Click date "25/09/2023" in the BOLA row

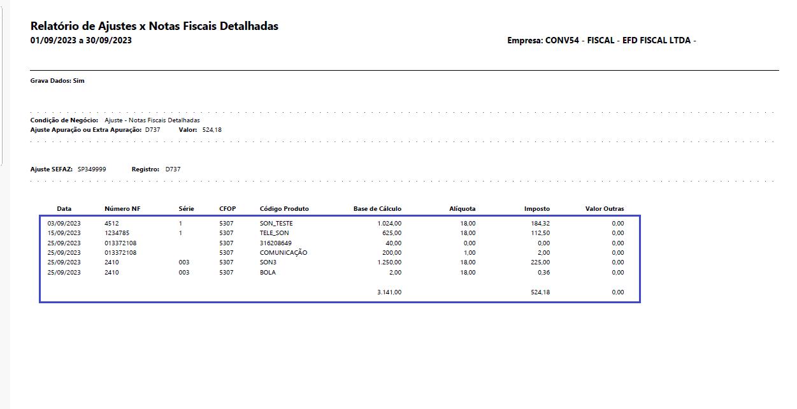[64, 272]
